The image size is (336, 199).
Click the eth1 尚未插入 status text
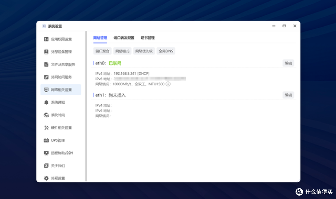[117, 95]
